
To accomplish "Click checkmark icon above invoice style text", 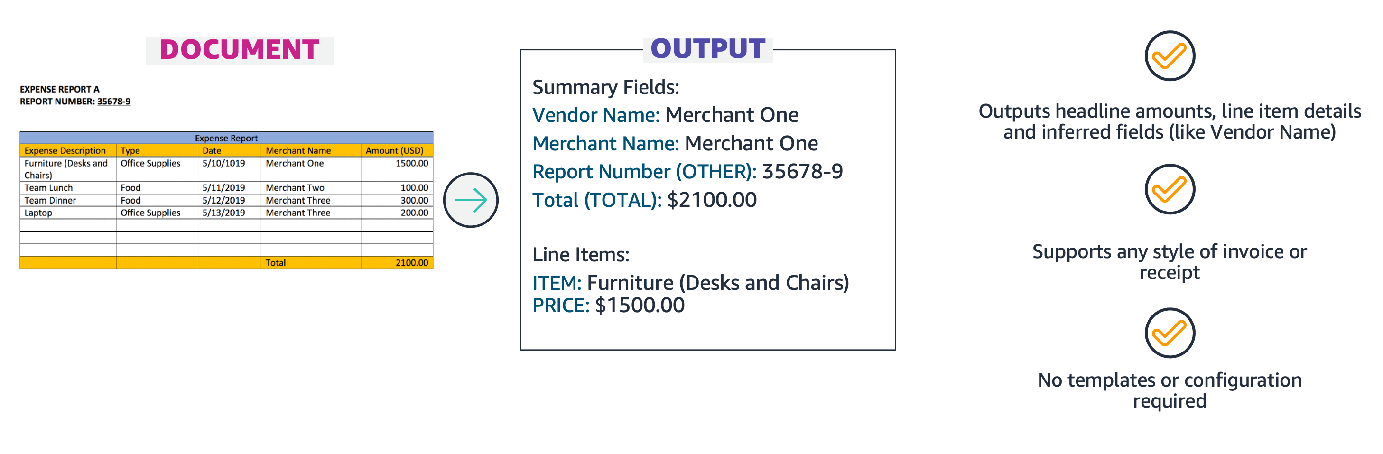I will pyautogui.click(x=1170, y=189).
